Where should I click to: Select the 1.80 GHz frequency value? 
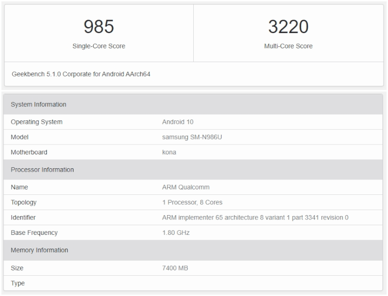pyautogui.click(x=176, y=232)
